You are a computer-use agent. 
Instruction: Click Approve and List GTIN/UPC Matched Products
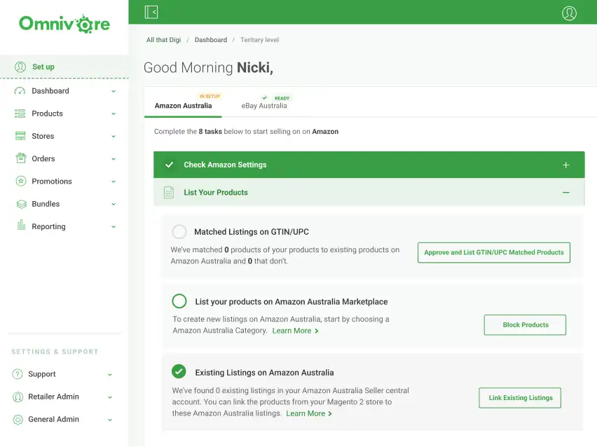tap(494, 252)
